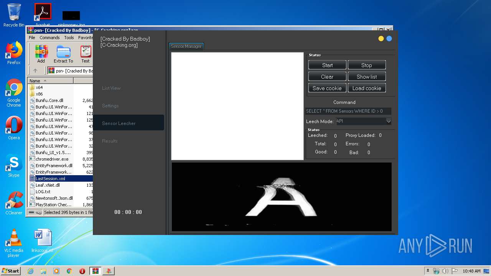This screenshot has width=491, height=276.
Task: Click the WinRAR Add toolbar icon
Action: (x=41, y=54)
